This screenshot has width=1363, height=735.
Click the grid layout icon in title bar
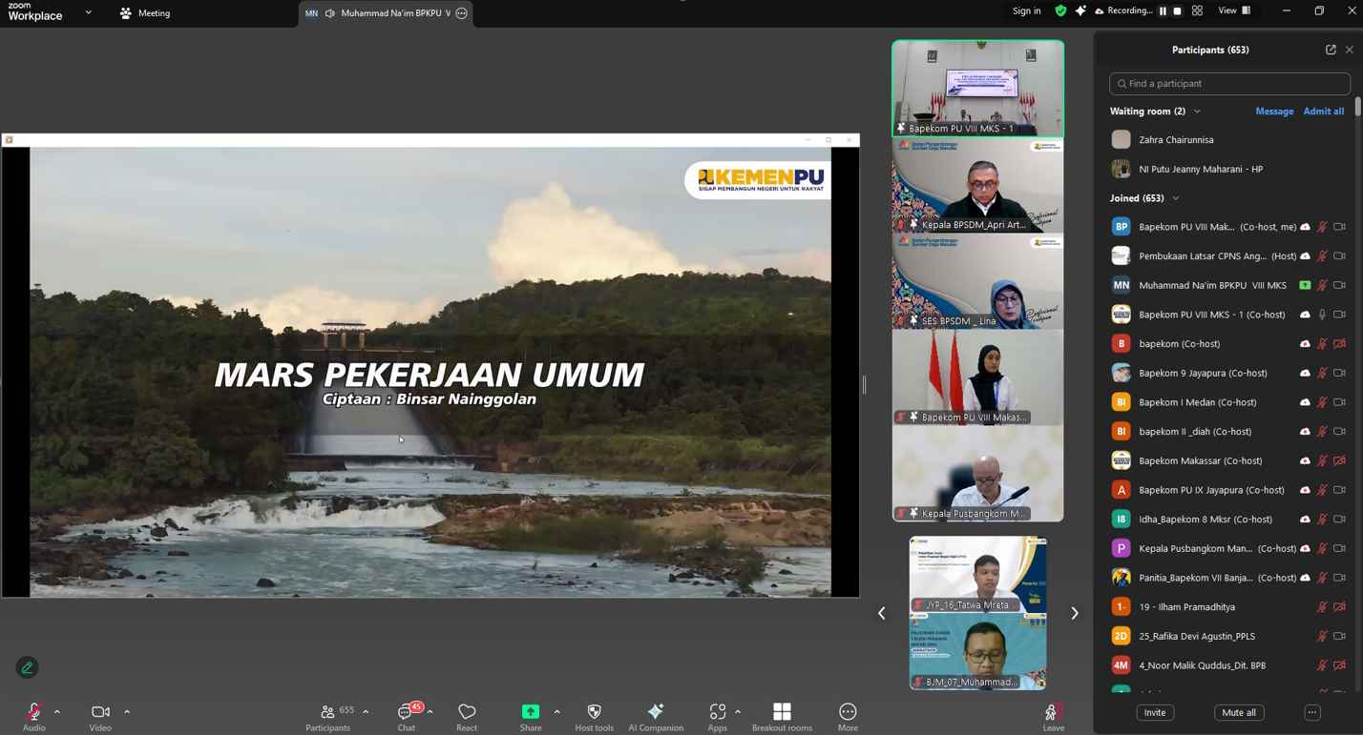click(x=1197, y=10)
